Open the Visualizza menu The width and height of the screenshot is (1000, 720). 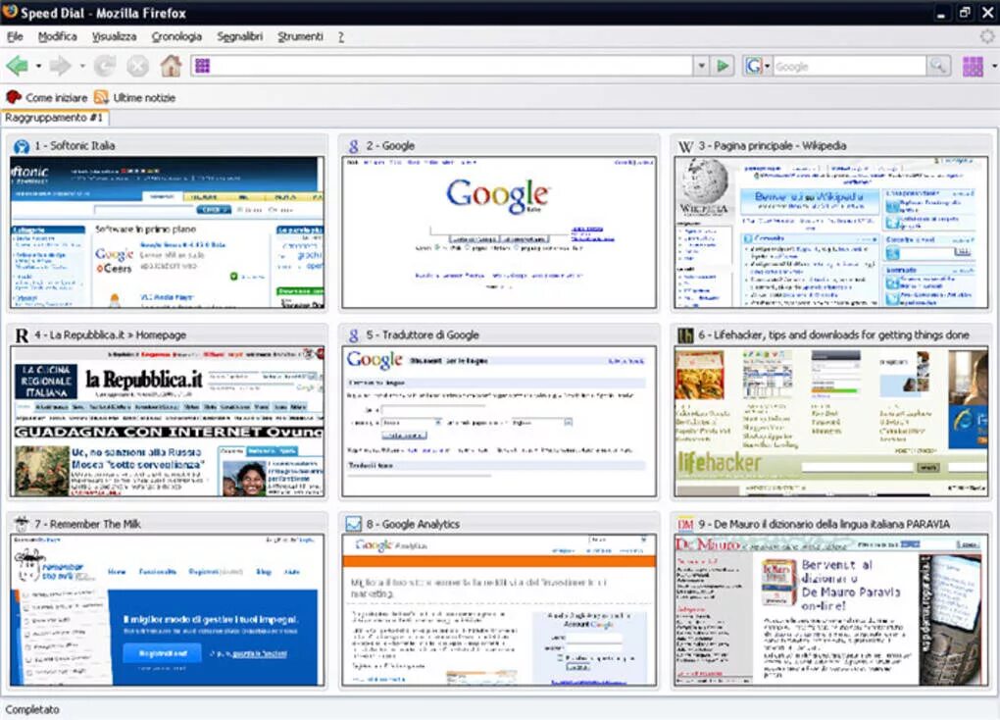[114, 37]
